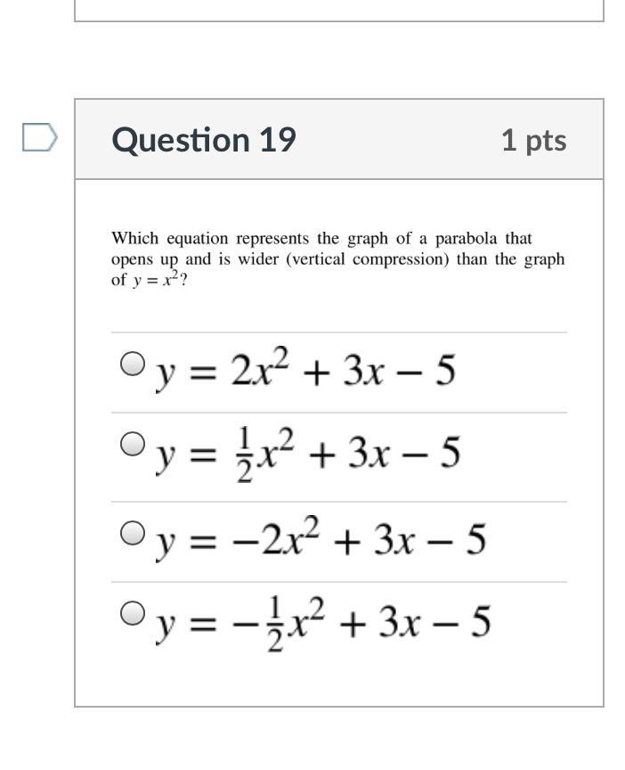The height and width of the screenshot is (770, 625).
Task: Click the equation text y = −½x² + 3x − 5
Action: point(322,623)
